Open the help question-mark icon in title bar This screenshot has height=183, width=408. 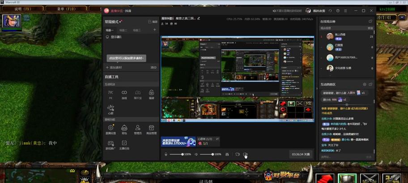pos(338,11)
